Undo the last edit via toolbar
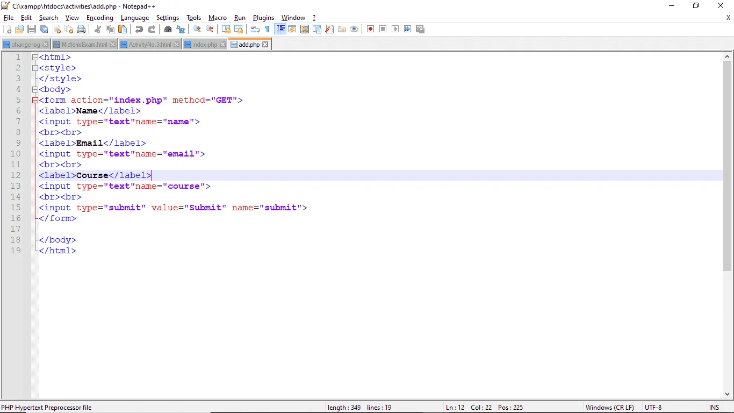The width and height of the screenshot is (734, 413). [x=139, y=29]
